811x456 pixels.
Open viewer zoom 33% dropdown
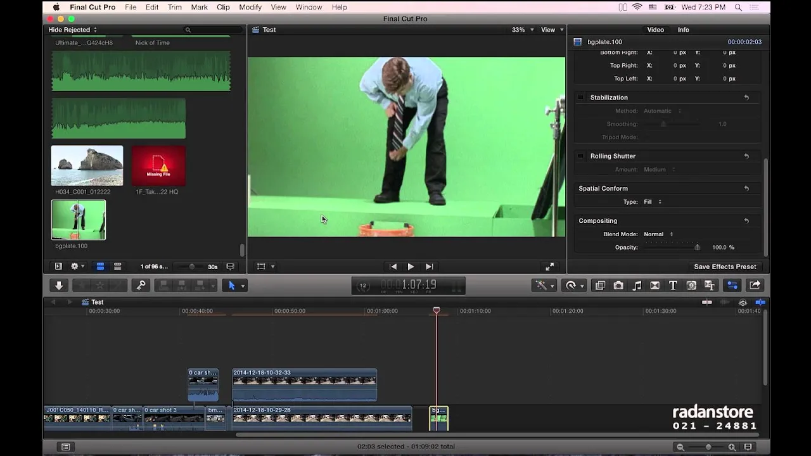[523, 30]
